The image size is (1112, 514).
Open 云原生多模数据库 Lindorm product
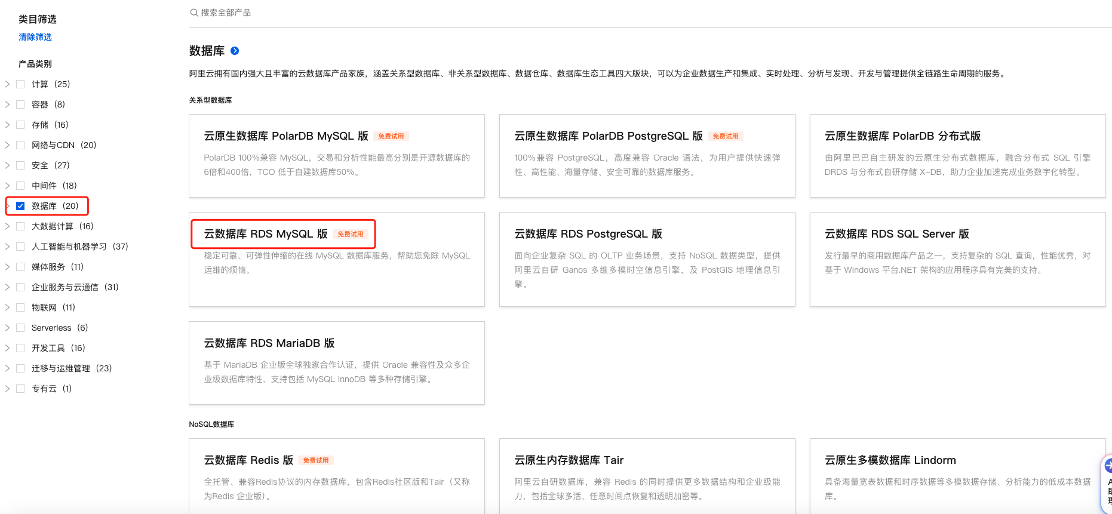coord(890,460)
